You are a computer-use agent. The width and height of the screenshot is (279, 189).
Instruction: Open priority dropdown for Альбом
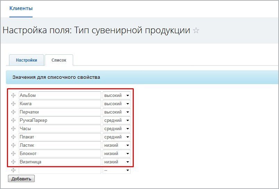[x=116, y=95]
